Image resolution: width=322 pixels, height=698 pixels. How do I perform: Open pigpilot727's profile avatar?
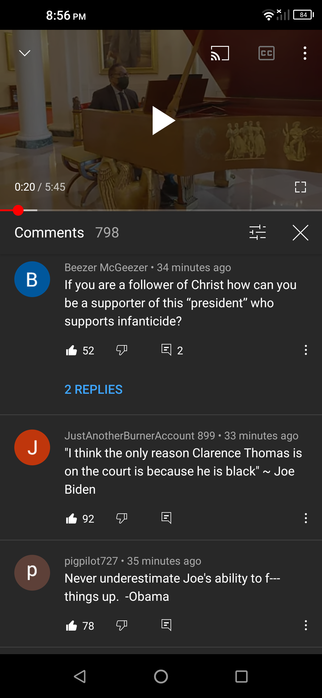(32, 573)
